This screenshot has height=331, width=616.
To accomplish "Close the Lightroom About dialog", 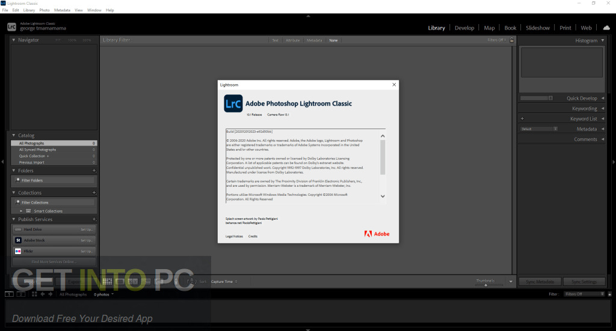I will click(394, 85).
